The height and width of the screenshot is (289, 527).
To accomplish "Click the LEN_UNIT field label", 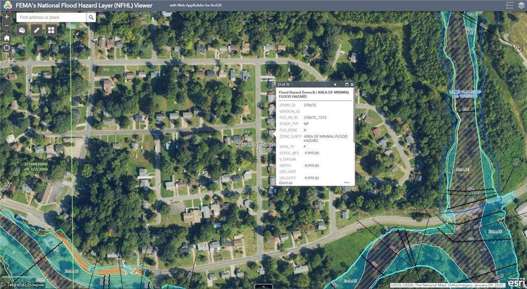I will [x=288, y=172].
